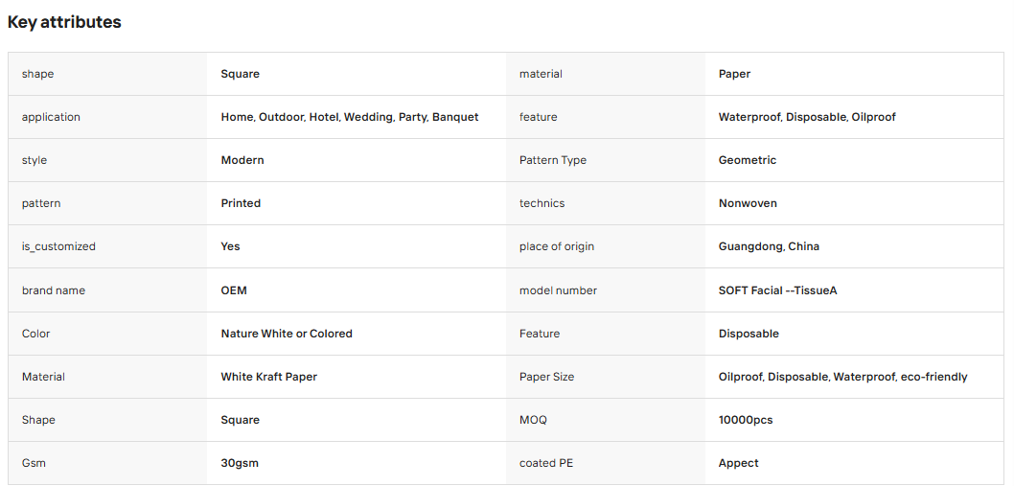
Task: Click the 'Guangdong, China' origin value
Action: (769, 246)
